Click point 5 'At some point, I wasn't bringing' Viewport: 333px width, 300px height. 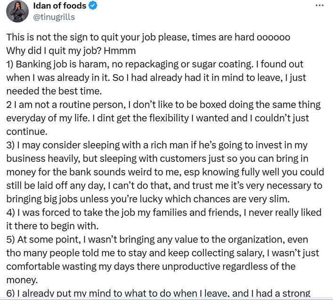157,239
